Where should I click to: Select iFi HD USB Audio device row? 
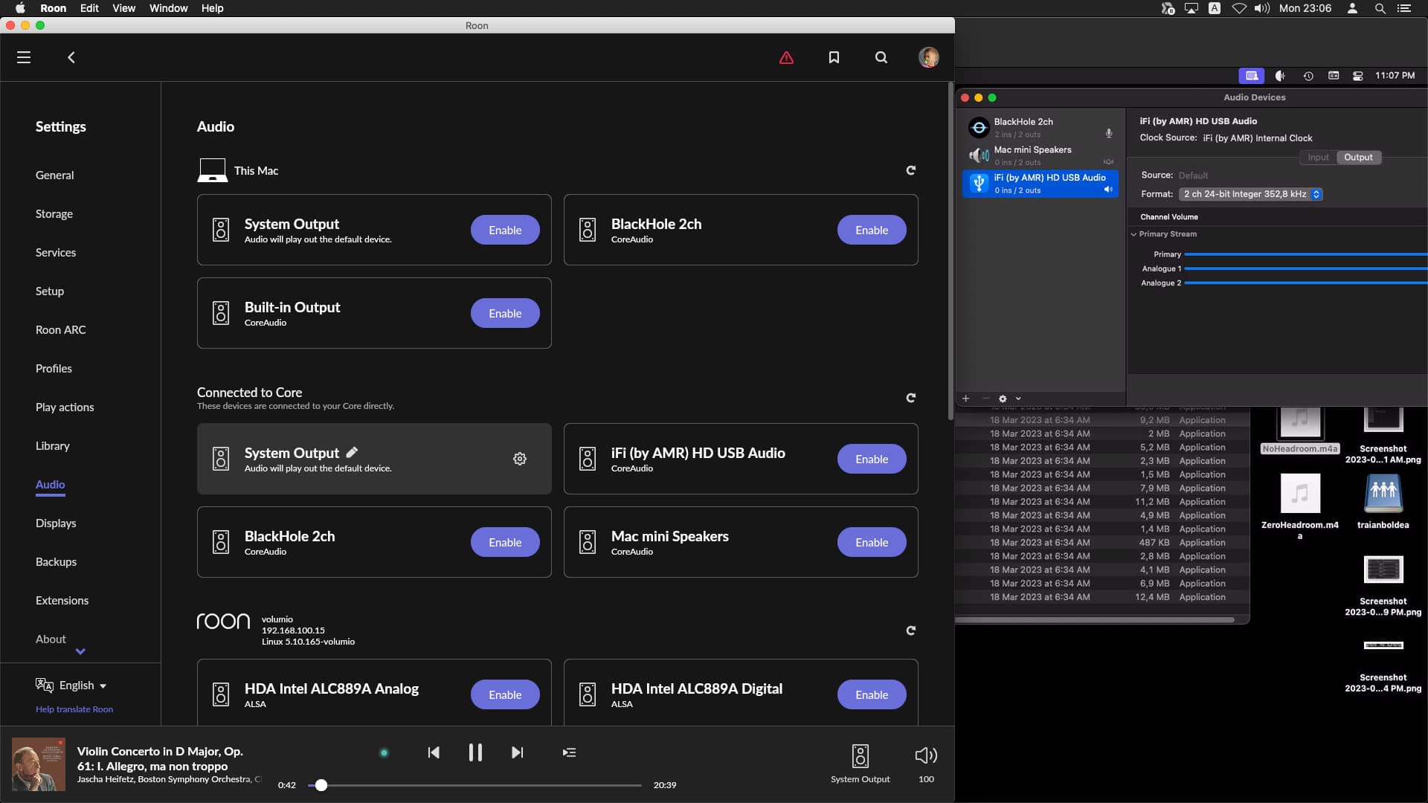pos(1041,184)
